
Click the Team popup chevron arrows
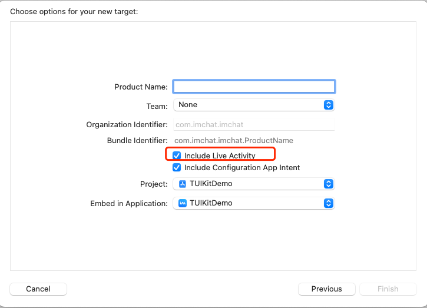(329, 105)
